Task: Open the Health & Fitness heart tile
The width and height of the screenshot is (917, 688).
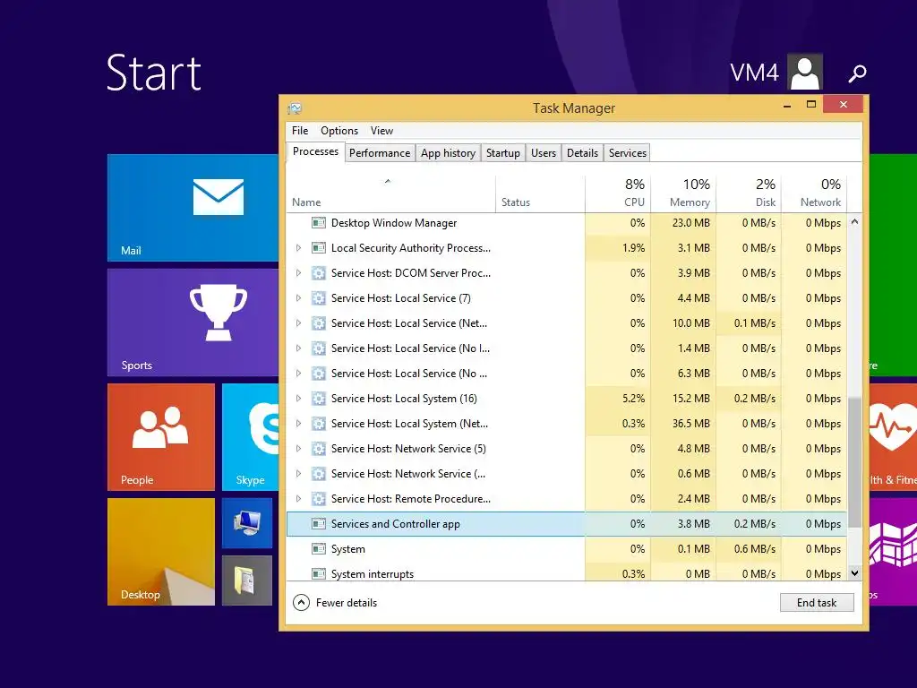Action: tap(893, 436)
